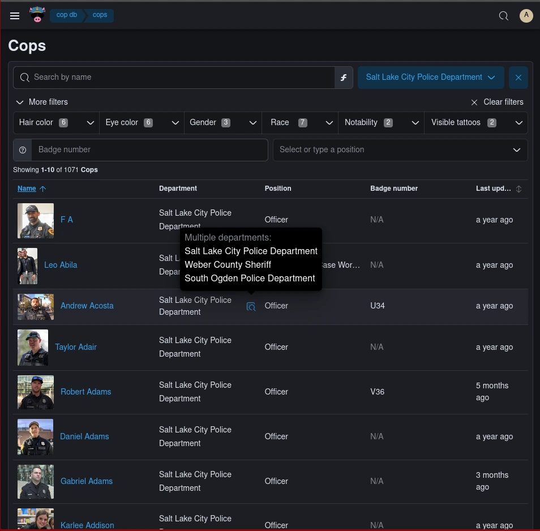
Task: Go to the cop db breadcrumb
Action: point(67,15)
